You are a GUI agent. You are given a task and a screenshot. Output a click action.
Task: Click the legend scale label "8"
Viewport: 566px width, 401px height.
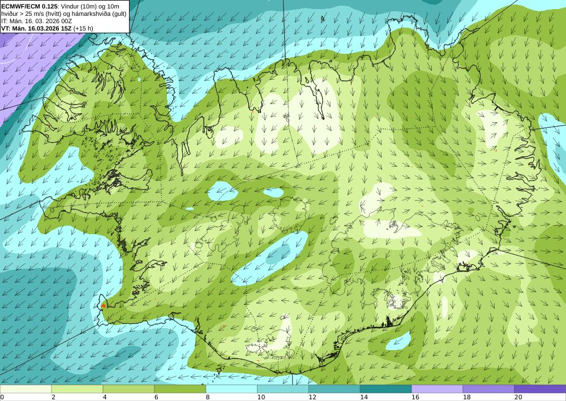click(x=208, y=398)
